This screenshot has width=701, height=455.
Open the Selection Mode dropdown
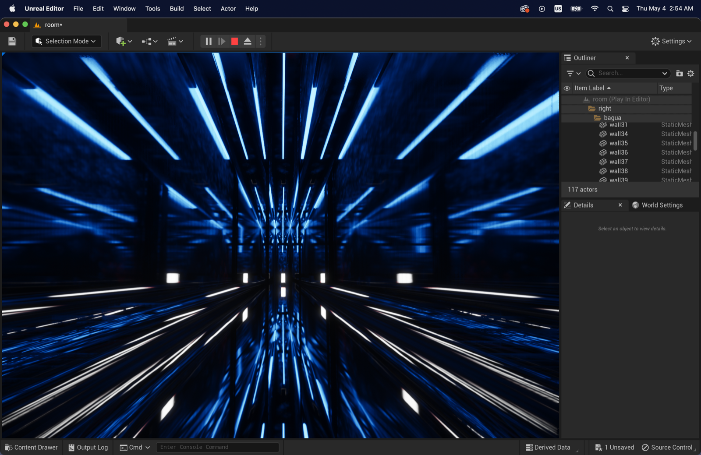point(66,41)
